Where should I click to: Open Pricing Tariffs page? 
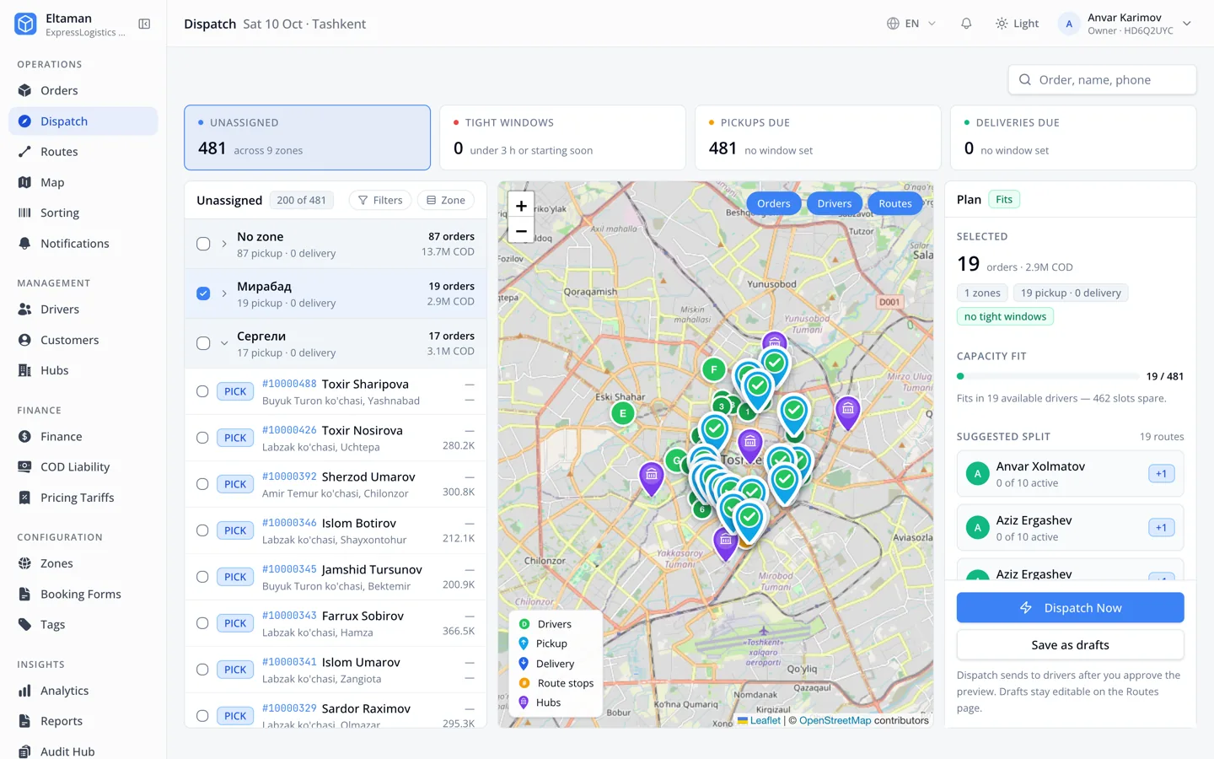pyautogui.click(x=83, y=498)
